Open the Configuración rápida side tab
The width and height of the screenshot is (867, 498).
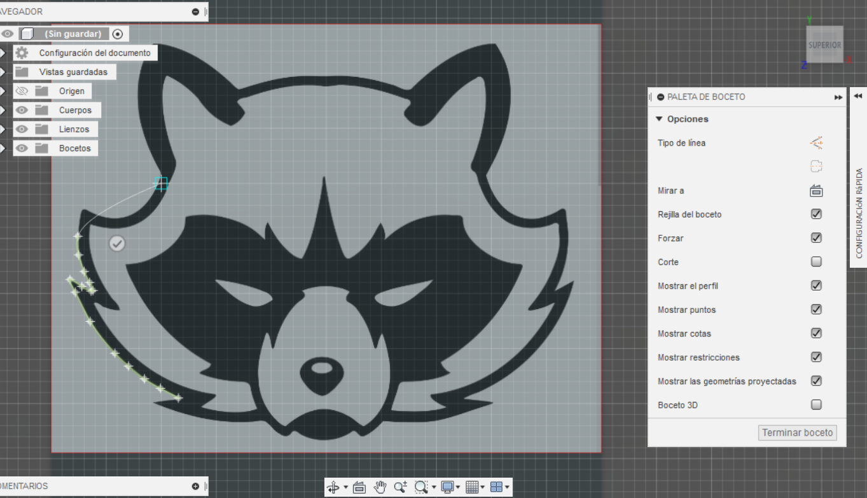(859, 213)
